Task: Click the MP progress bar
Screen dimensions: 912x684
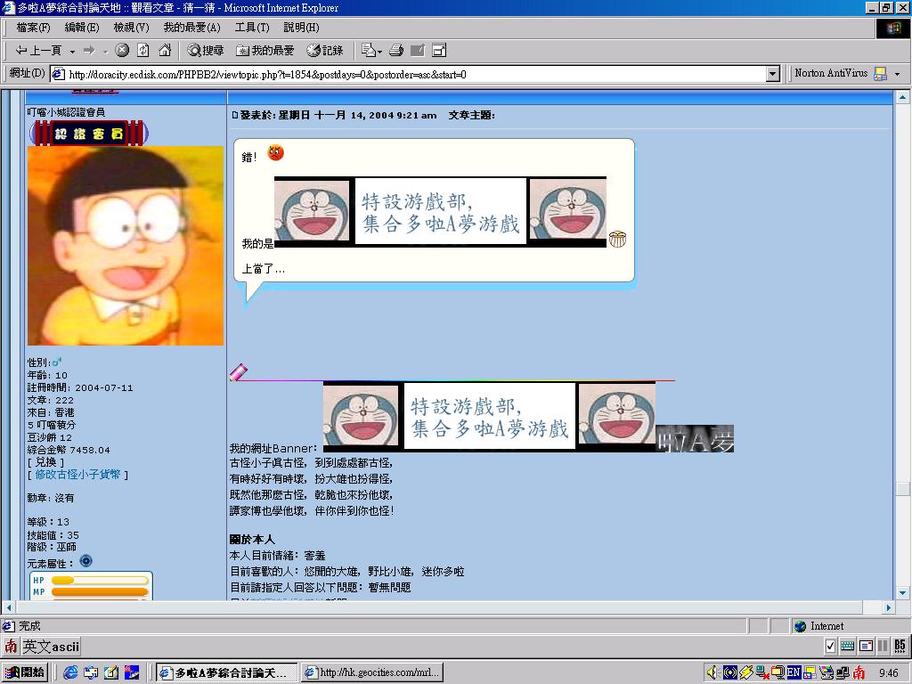Action: [100, 592]
